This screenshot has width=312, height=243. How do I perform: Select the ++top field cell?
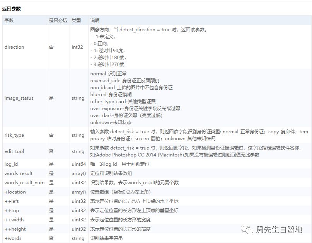point(12,211)
